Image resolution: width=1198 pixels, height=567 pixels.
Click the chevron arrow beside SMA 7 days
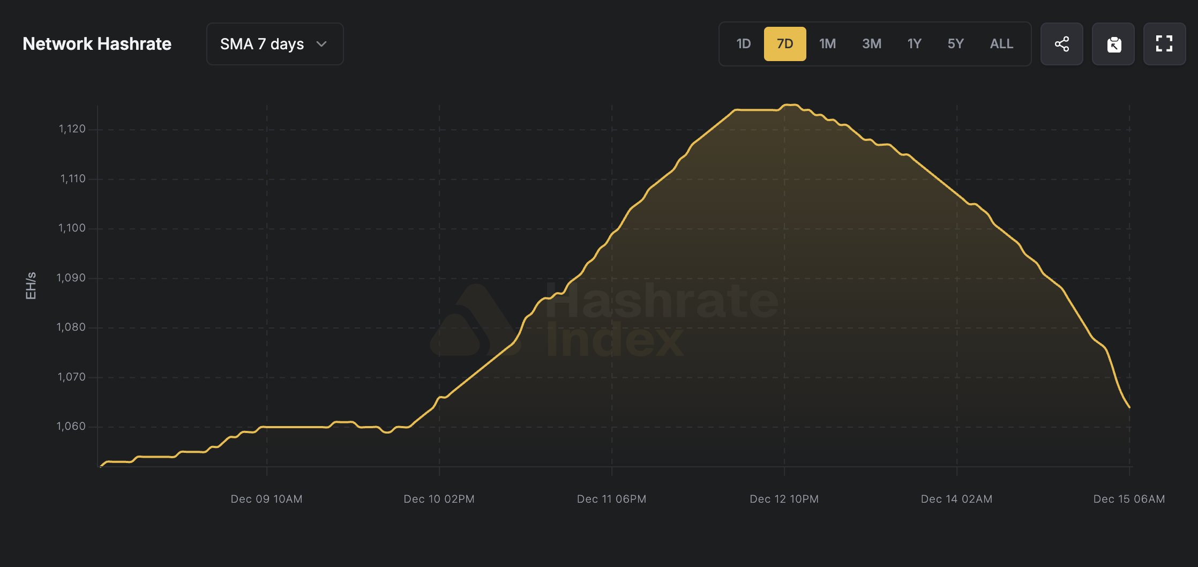(x=321, y=44)
